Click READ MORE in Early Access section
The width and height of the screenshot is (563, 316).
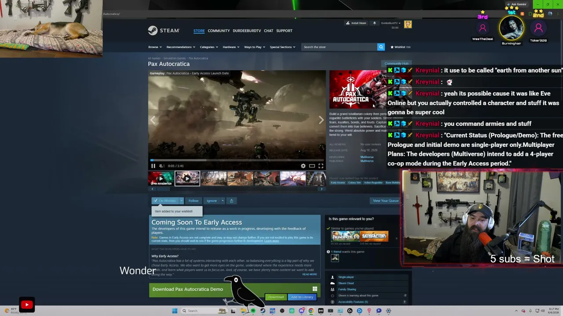point(310,274)
